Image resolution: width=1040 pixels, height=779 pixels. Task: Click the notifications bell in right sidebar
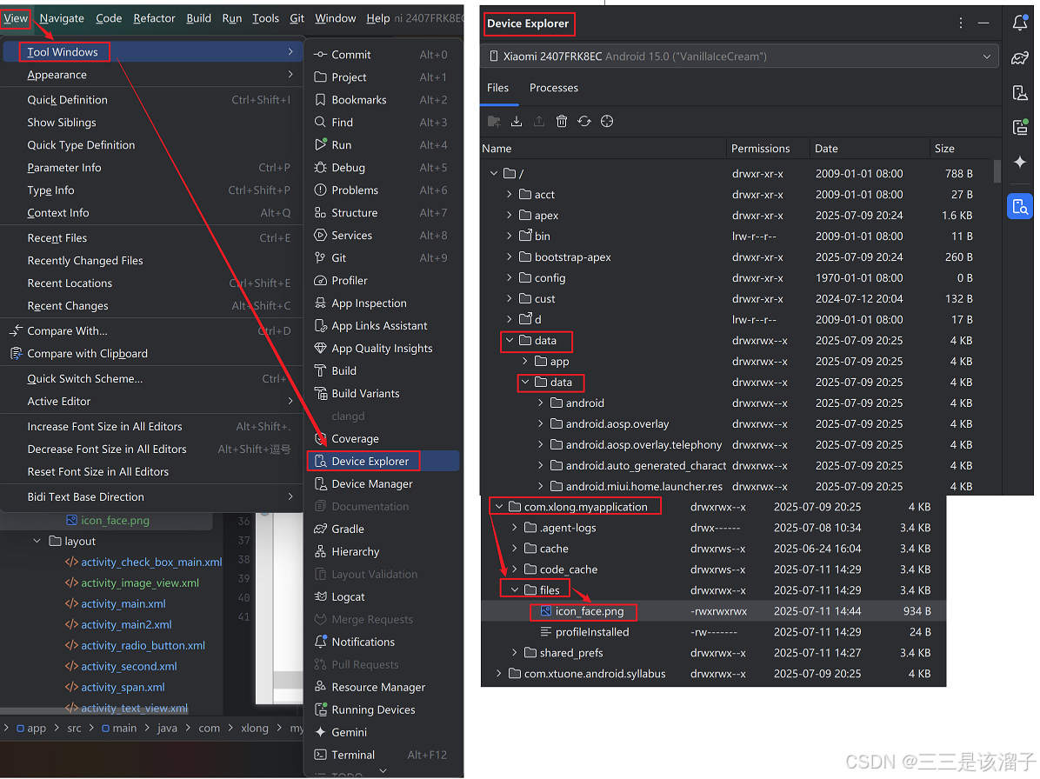tap(1019, 23)
